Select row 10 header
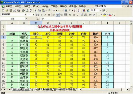The image size is (133, 94). pos(3,59)
